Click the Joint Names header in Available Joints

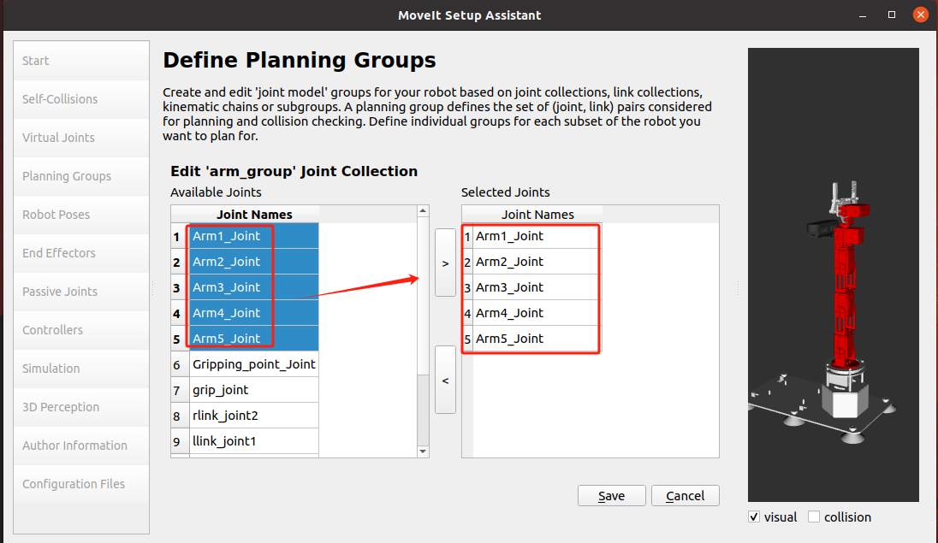[254, 215]
